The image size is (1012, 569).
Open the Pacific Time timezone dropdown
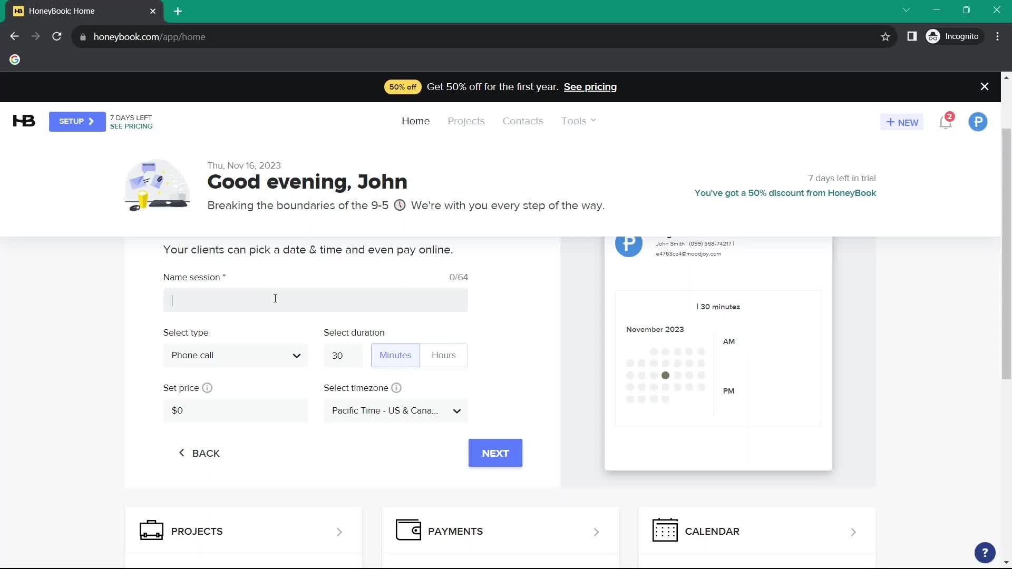coord(396,411)
